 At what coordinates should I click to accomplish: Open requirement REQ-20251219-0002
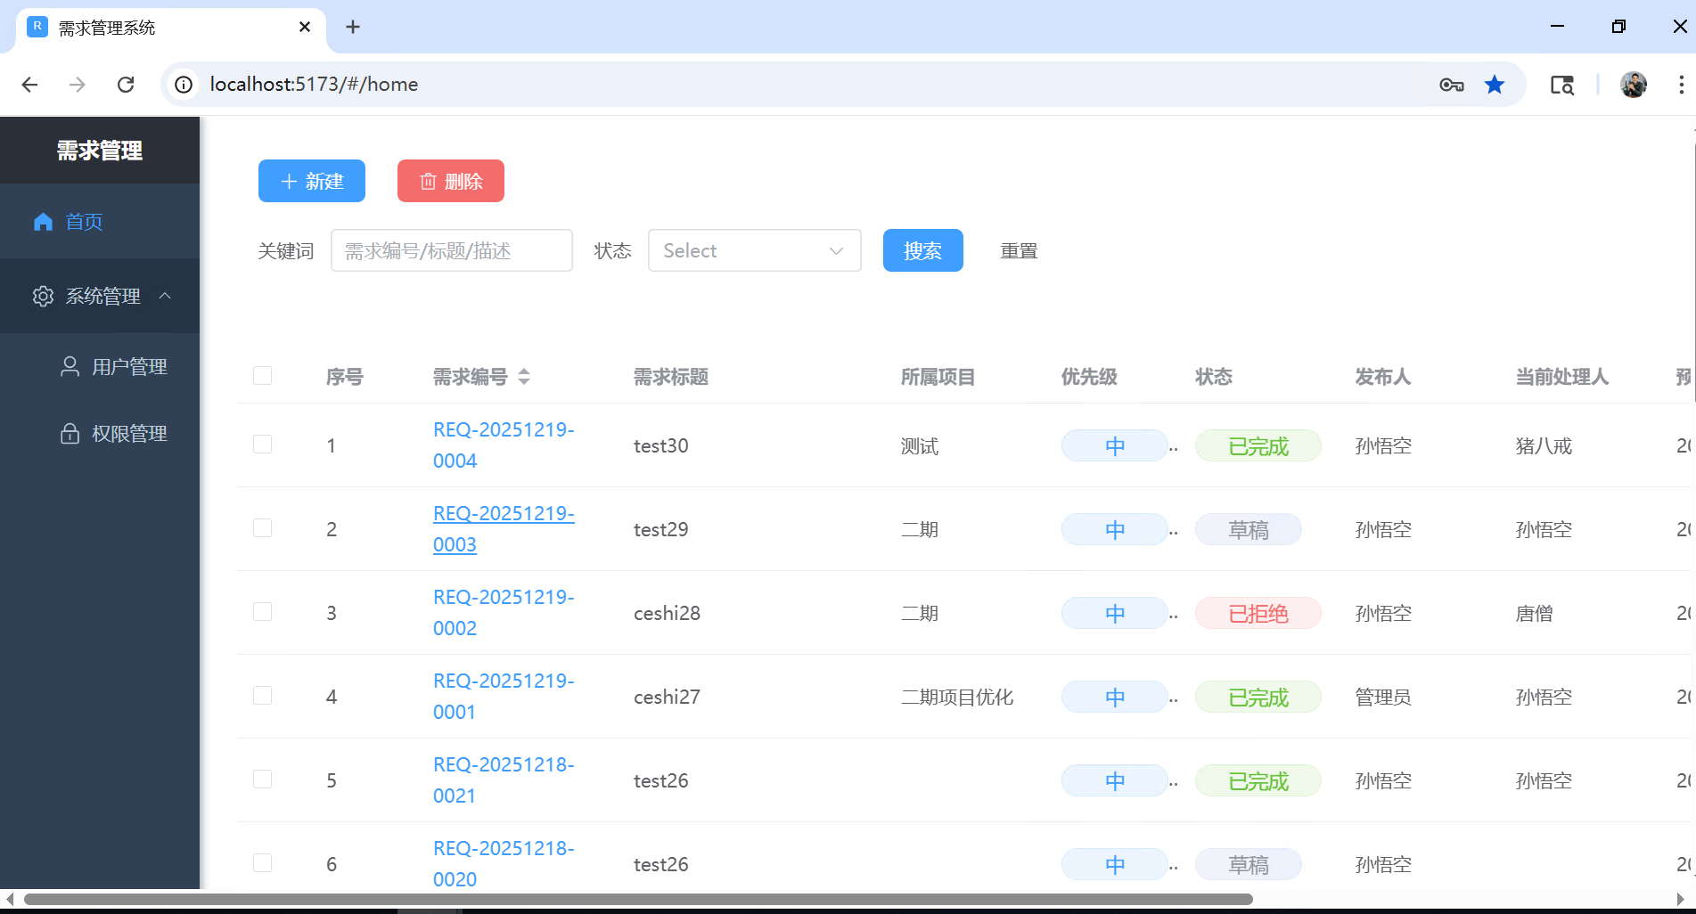(504, 612)
